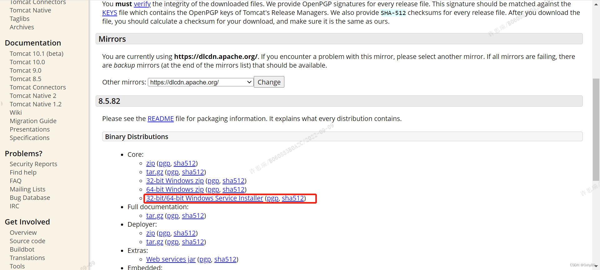Viewport: 600px width, 270px height.
Task: Open the sha512 checksum for Core zip
Action: point(185,163)
